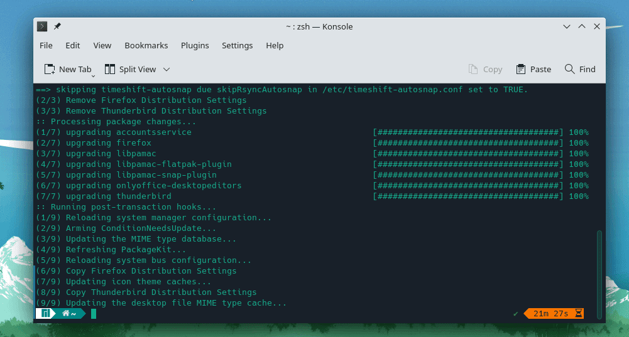Click text 'Reloading system manager configuration...'
The image size is (629, 337).
[168, 218]
